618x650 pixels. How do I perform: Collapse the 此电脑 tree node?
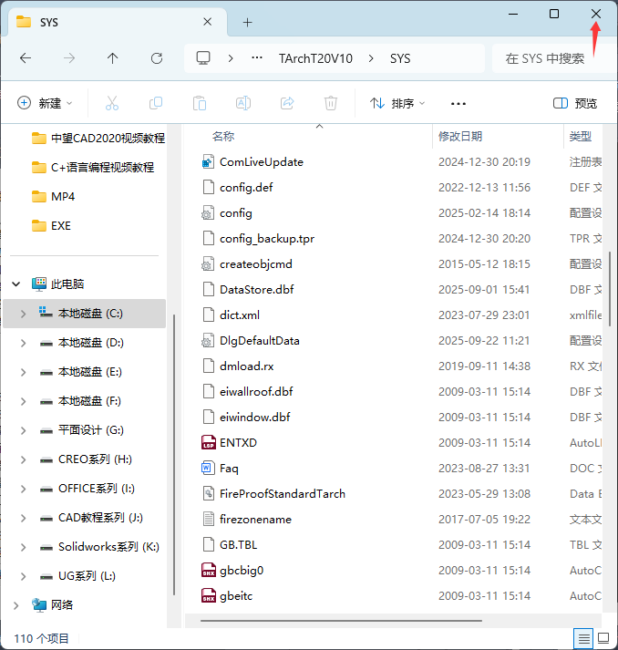pyautogui.click(x=16, y=284)
